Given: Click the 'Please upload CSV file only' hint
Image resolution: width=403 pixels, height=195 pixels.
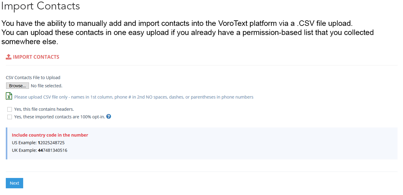Looking at the screenshot, I should [134, 97].
